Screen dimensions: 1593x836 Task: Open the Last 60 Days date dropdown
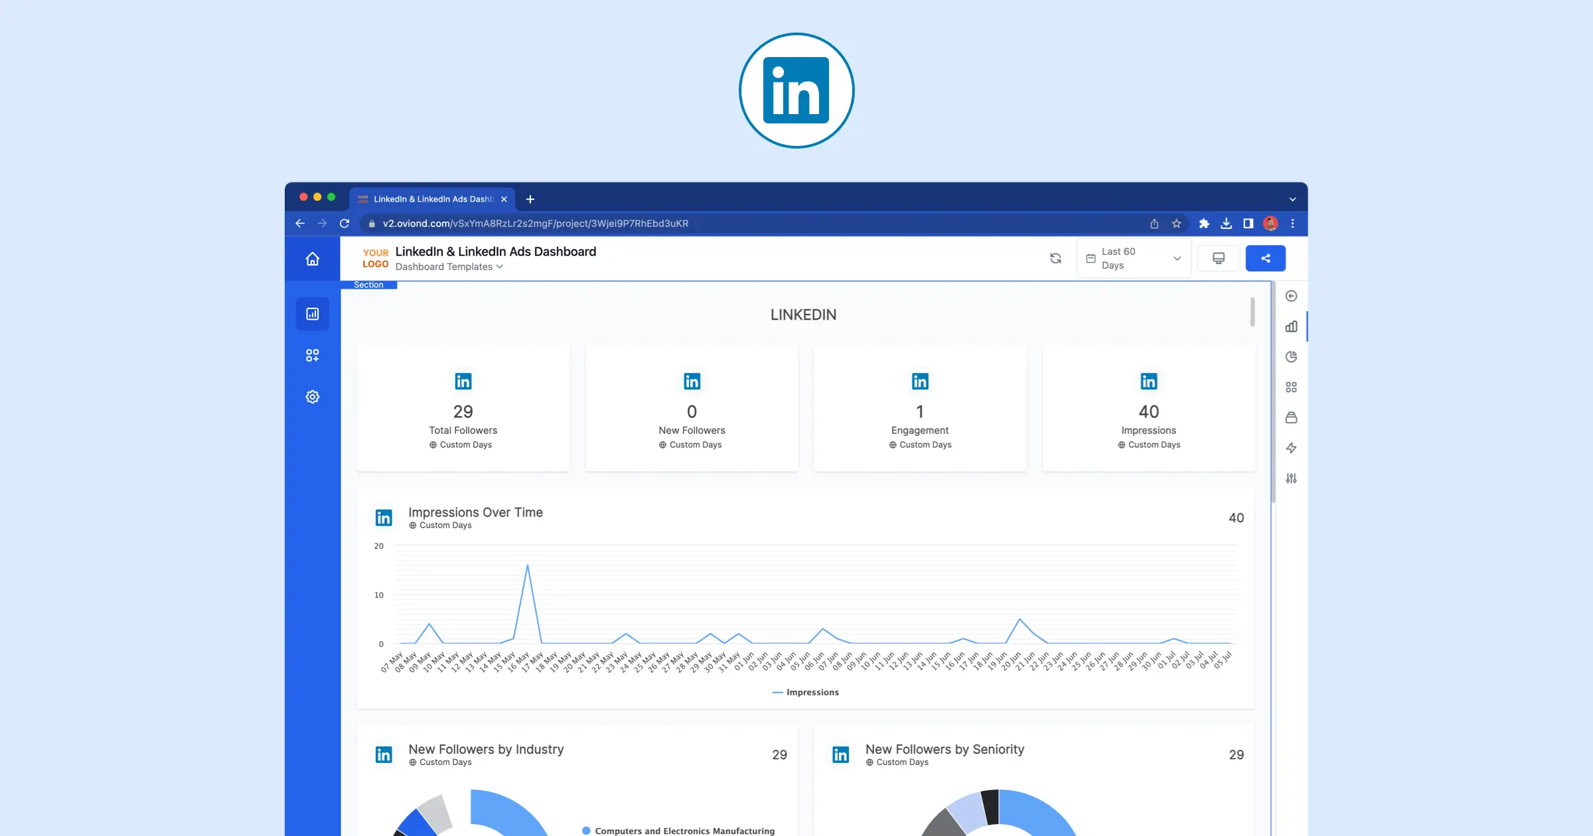[1134, 259]
